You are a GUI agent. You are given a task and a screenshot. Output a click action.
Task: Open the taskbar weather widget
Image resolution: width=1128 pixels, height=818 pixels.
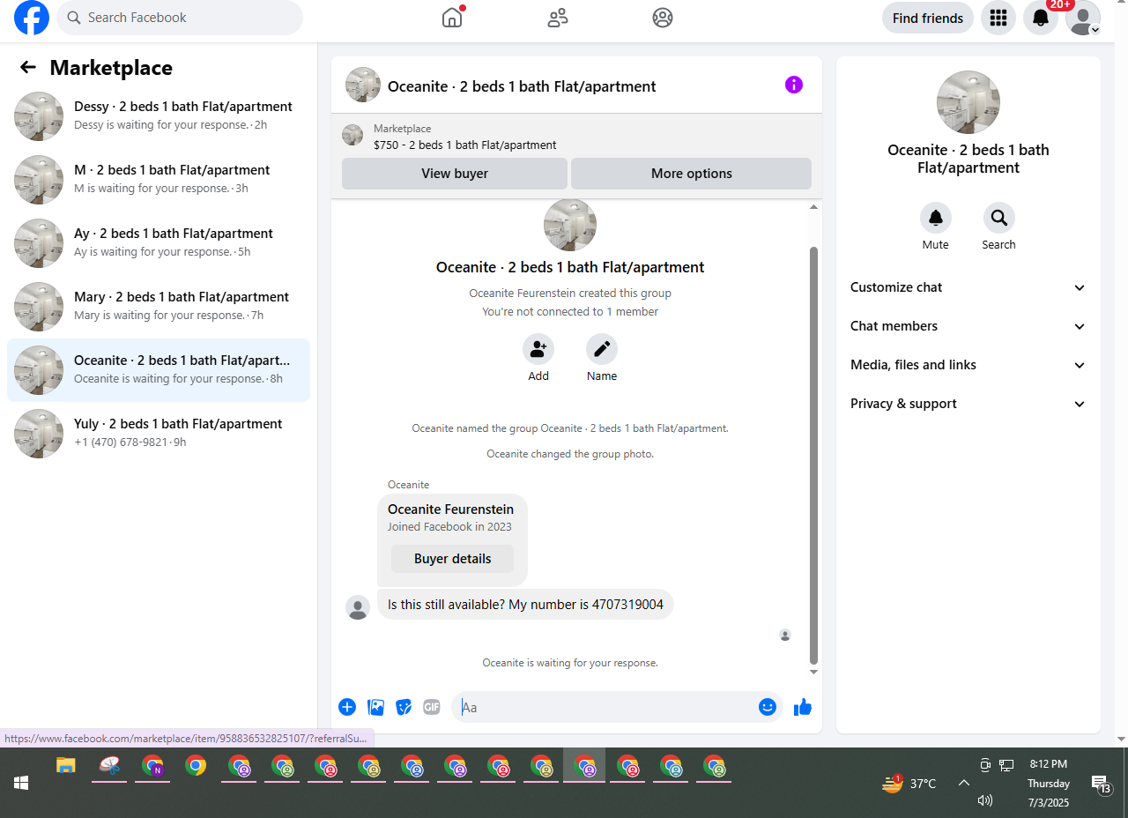click(x=910, y=783)
